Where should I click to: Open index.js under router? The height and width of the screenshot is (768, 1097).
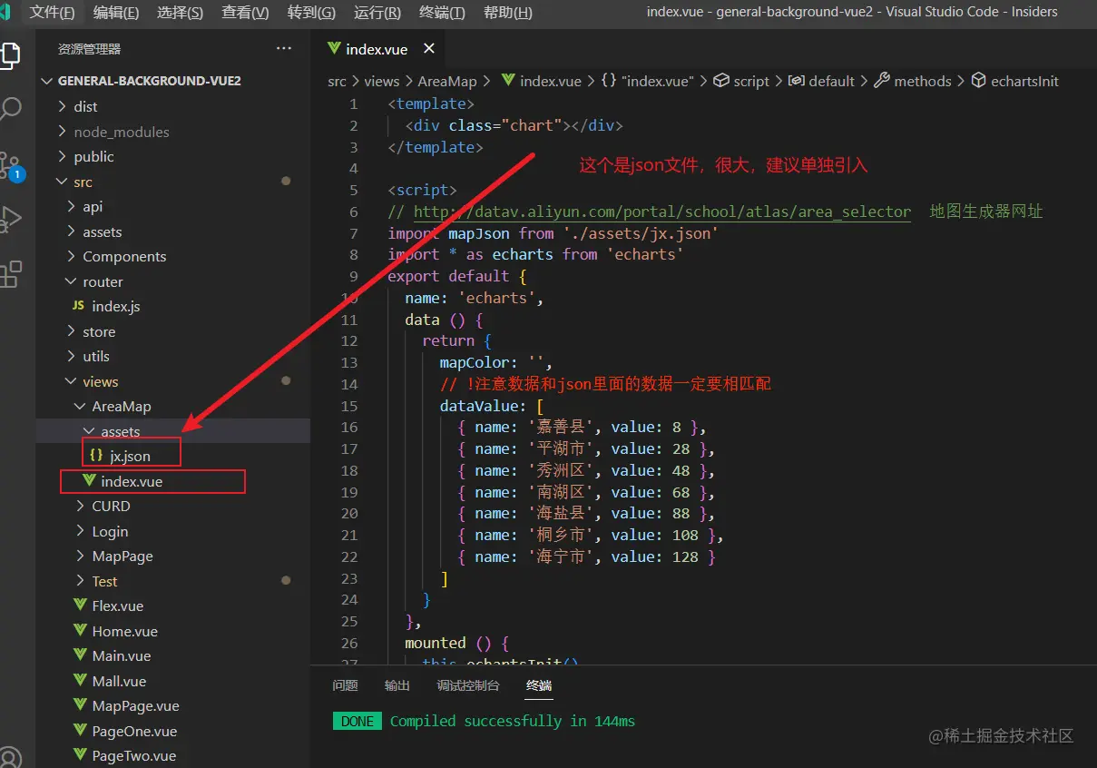point(116,307)
